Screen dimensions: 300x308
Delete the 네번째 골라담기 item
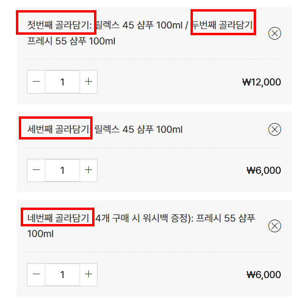coord(274,226)
